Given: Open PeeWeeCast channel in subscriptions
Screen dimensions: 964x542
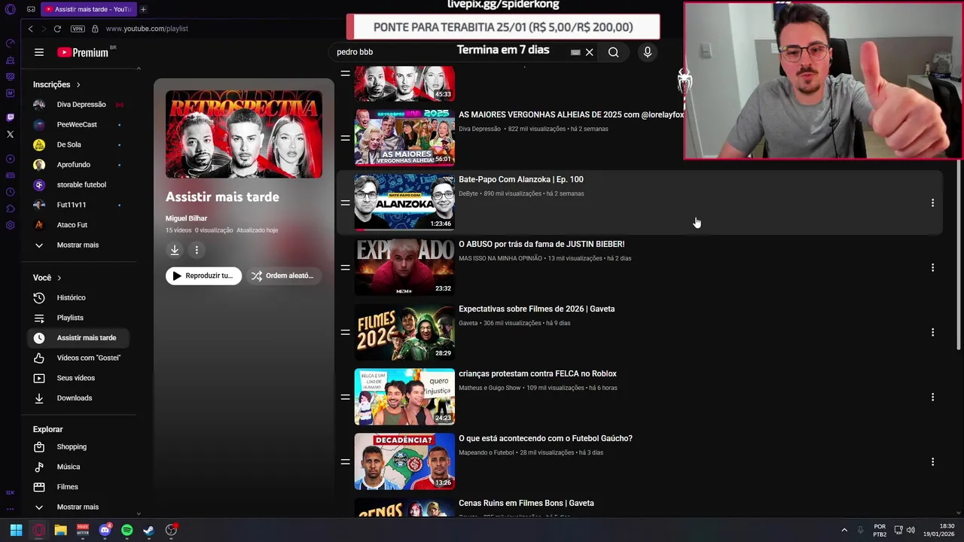Looking at the screenshot, I should [77, 124].
